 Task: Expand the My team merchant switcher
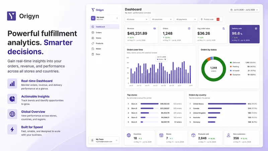105,18
